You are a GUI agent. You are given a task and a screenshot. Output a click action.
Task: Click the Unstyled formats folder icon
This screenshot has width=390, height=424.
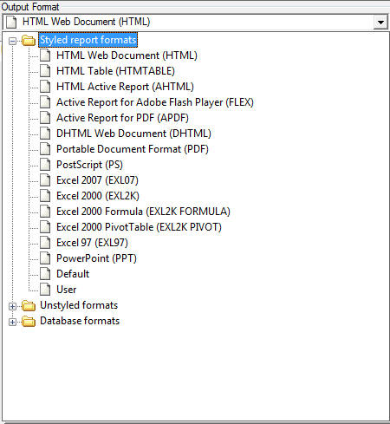pyautogui.click(x=29, y=305)
